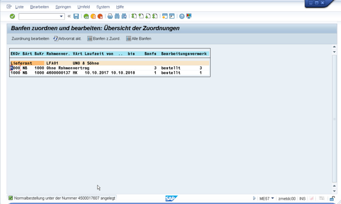Image resolution: width=341 pixels, height=204 pixels.
Task: Click the Save diskette icon
Action: coord(76,16)
